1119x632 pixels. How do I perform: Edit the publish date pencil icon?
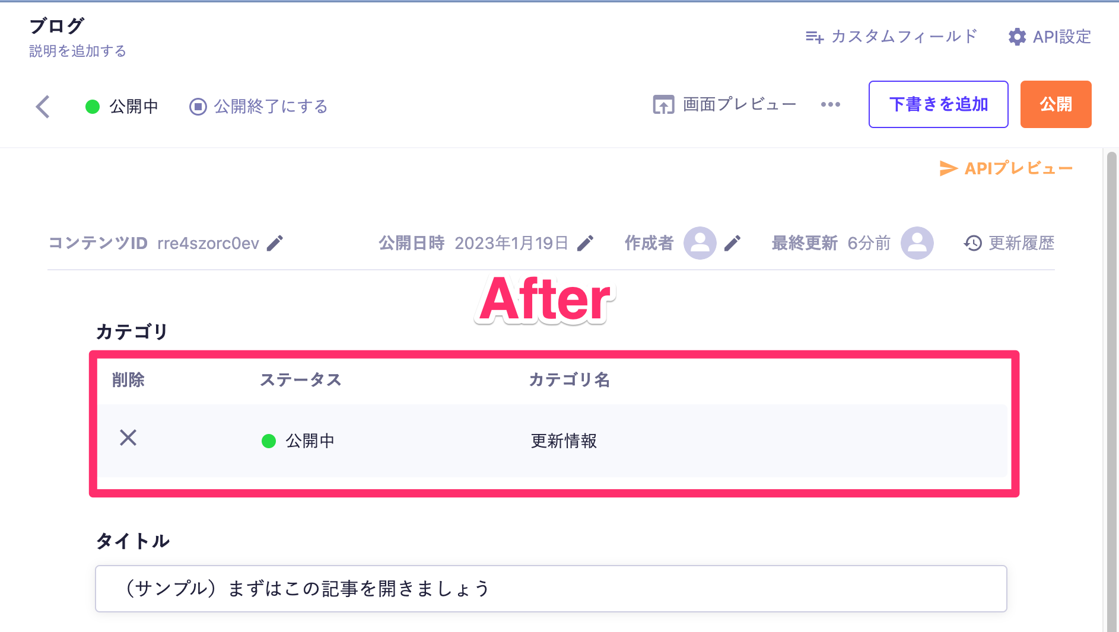[x=586, y=243]
